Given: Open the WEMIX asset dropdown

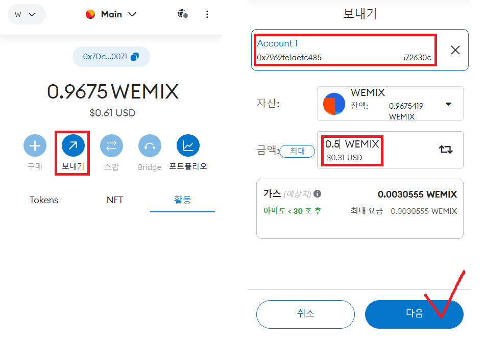Looking at the screenshot, I should tap(390, 104).
